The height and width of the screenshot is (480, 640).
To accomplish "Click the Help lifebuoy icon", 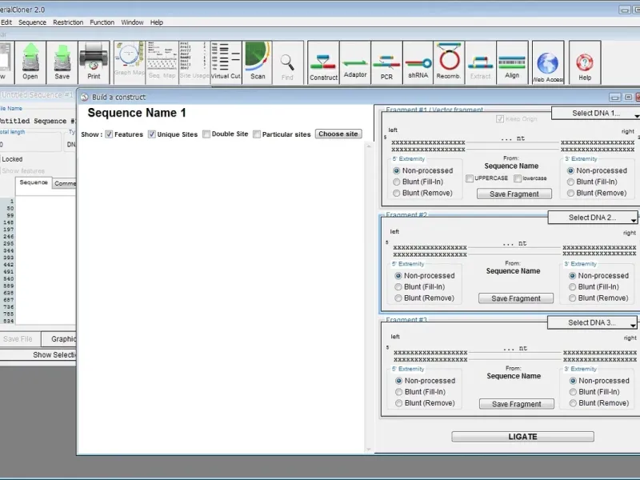I will click(x=585, y=62).
